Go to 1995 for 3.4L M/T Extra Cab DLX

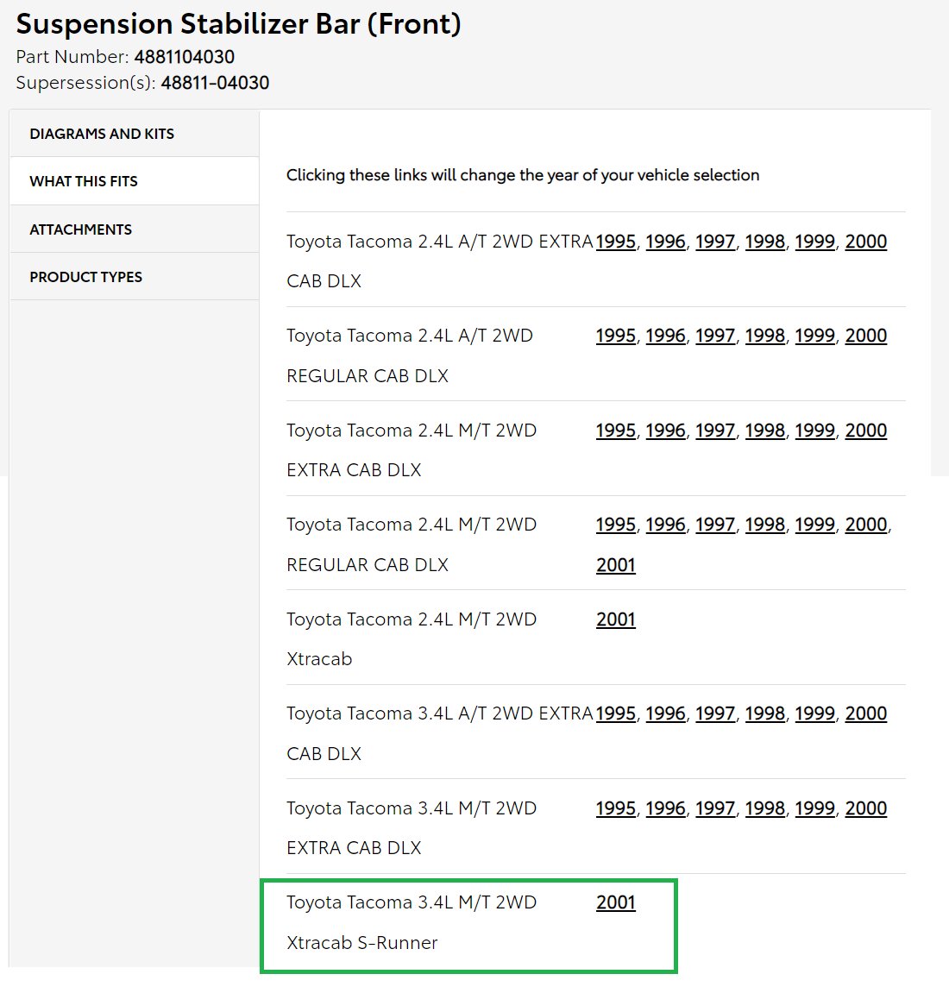click(615, 808)
